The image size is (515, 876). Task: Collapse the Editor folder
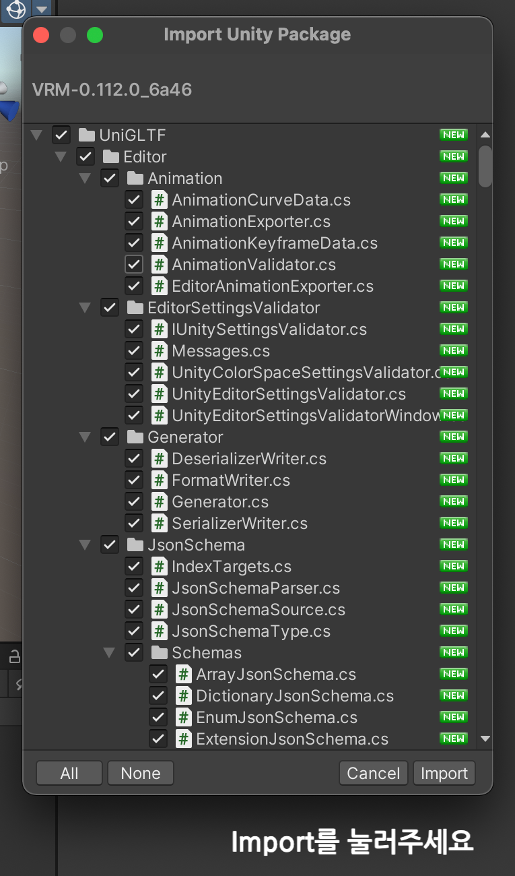[61, 157]
